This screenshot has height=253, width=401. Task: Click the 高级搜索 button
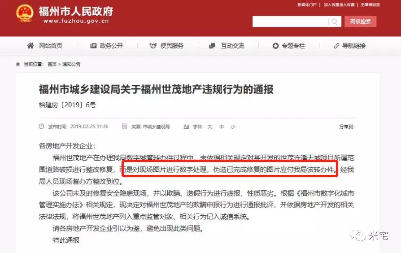point(360,22)
